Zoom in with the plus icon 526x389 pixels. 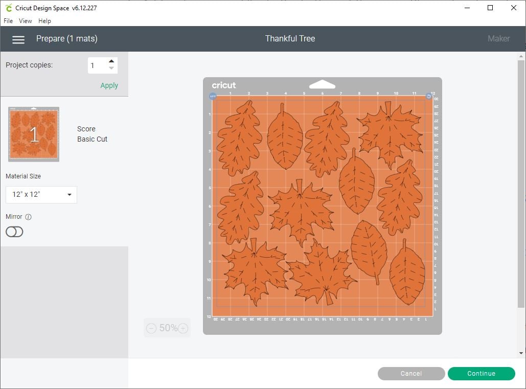(183, 328)
